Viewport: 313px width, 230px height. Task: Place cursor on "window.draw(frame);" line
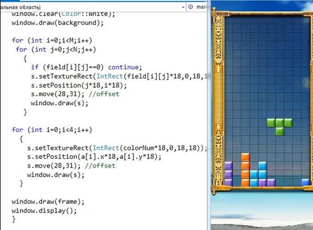pos(48,201)
